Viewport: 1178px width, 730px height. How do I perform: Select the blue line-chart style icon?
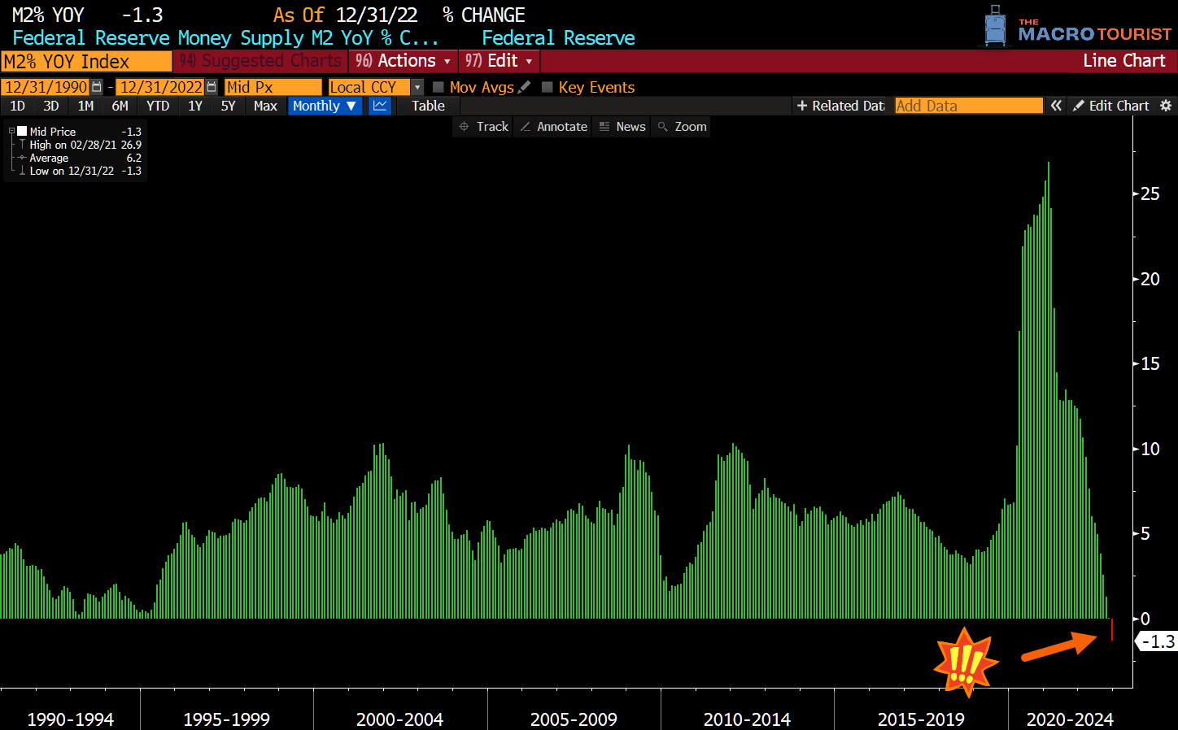(379, 106)
